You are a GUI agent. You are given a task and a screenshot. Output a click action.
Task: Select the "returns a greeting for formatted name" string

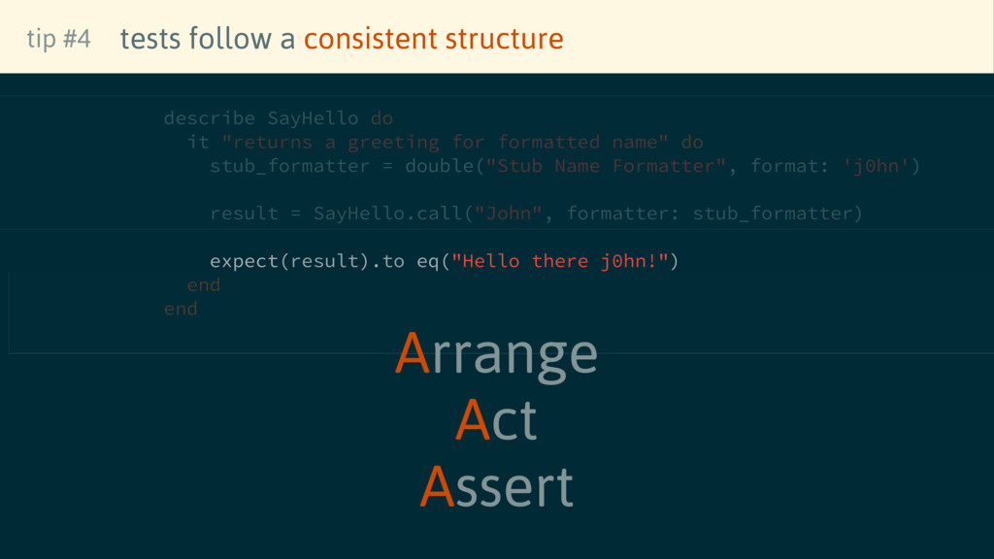click(x=445, y=143)
